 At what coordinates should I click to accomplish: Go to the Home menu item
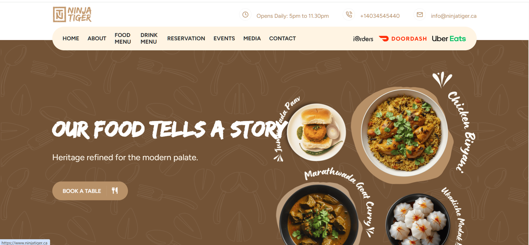pyautogui.click(x=71, y=38)
